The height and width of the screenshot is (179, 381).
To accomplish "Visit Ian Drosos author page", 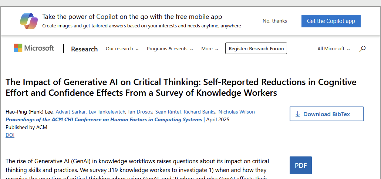I will click(x=140, y=112).
